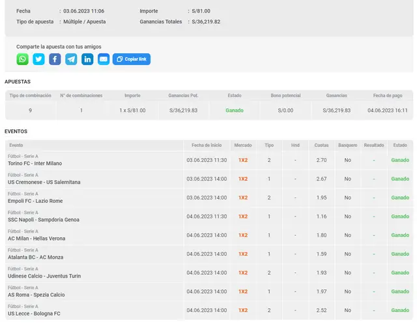The height and width of the screenshot is (323, 417).
Task: Click the 1X2 market for SSC Napoli row
Action: pos(242,216)
